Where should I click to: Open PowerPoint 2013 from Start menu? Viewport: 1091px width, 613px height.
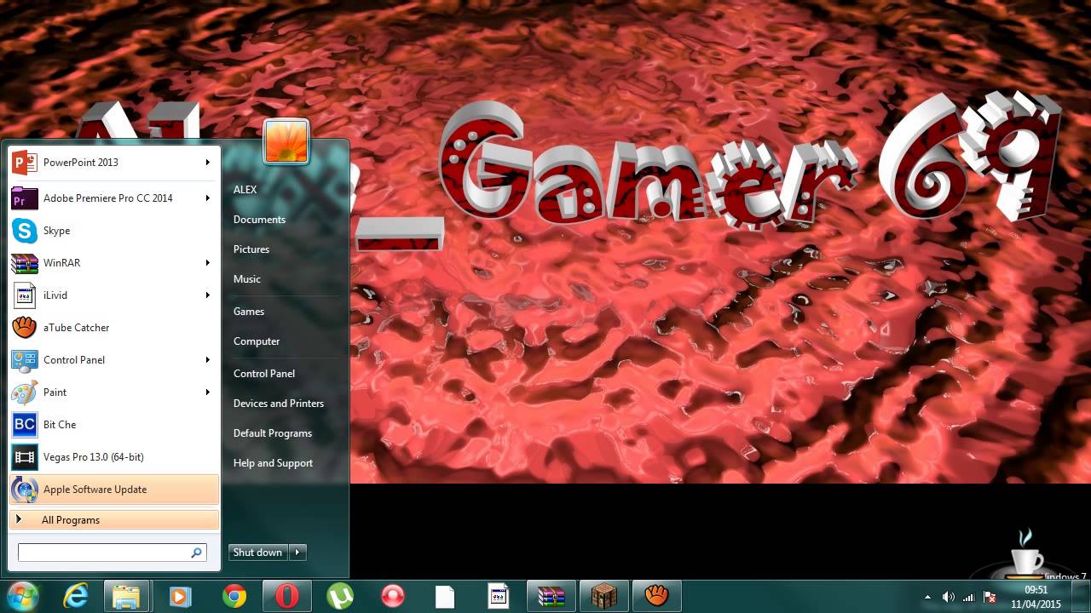(114, 163)
